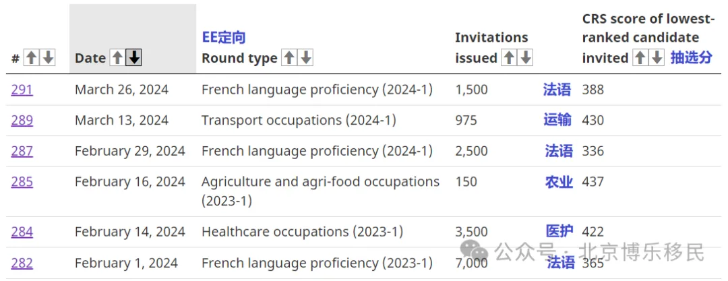The height and width of the screenshot is (281, 728).
Task: Open draw round 287 link
Action: click(22, 151)
